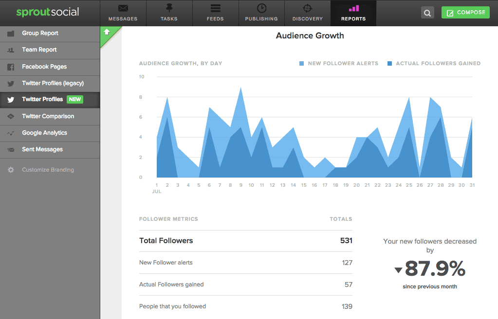Toggle Actual Followers Gained legend swatch
The image size is (498, 319).
click(390, 64)
